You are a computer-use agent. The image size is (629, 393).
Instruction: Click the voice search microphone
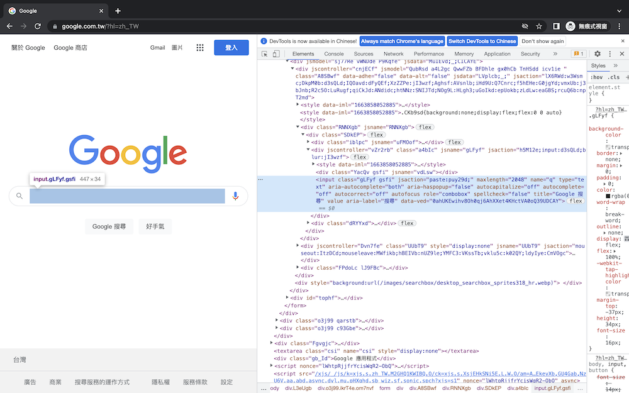click(235, 196)
